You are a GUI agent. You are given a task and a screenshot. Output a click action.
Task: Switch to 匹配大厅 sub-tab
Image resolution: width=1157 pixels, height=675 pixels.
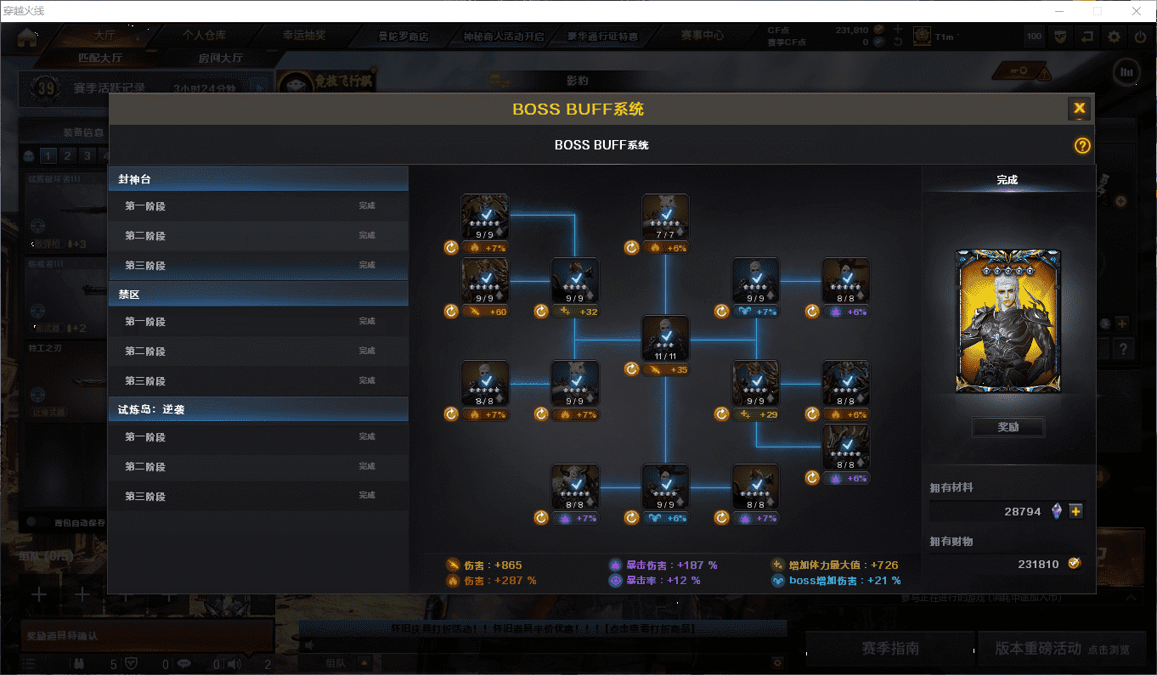pyautogui.click(x=100, y=59)
